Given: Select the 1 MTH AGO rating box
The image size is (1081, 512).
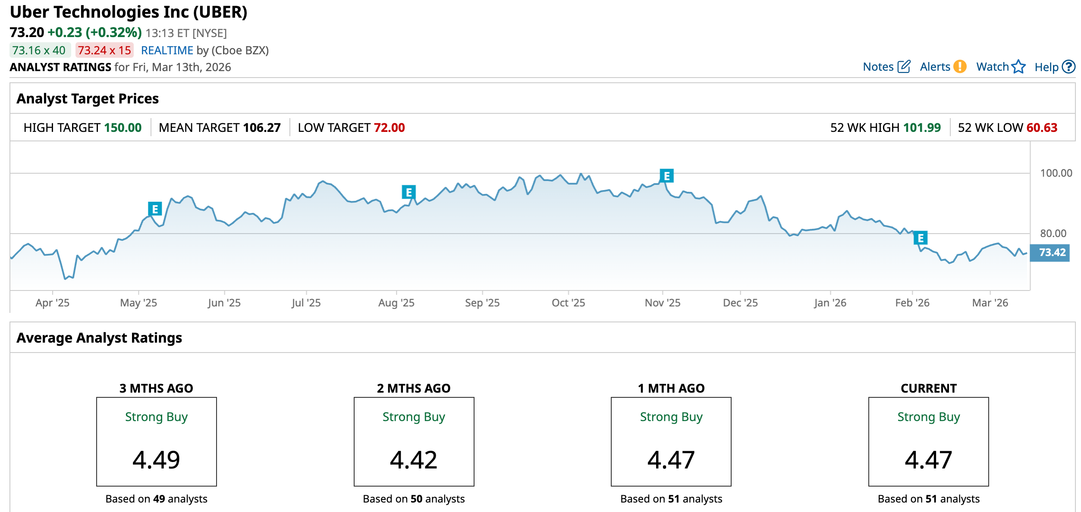Looking at the screenshot, I should coord(671,441).
